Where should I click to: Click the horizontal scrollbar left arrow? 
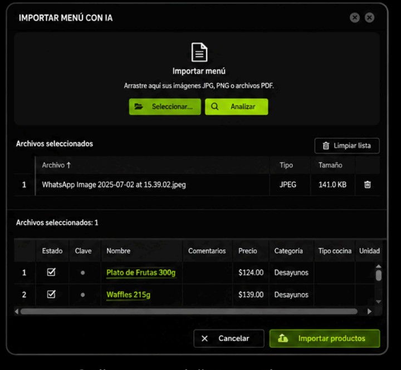click(x=17, y=312)
